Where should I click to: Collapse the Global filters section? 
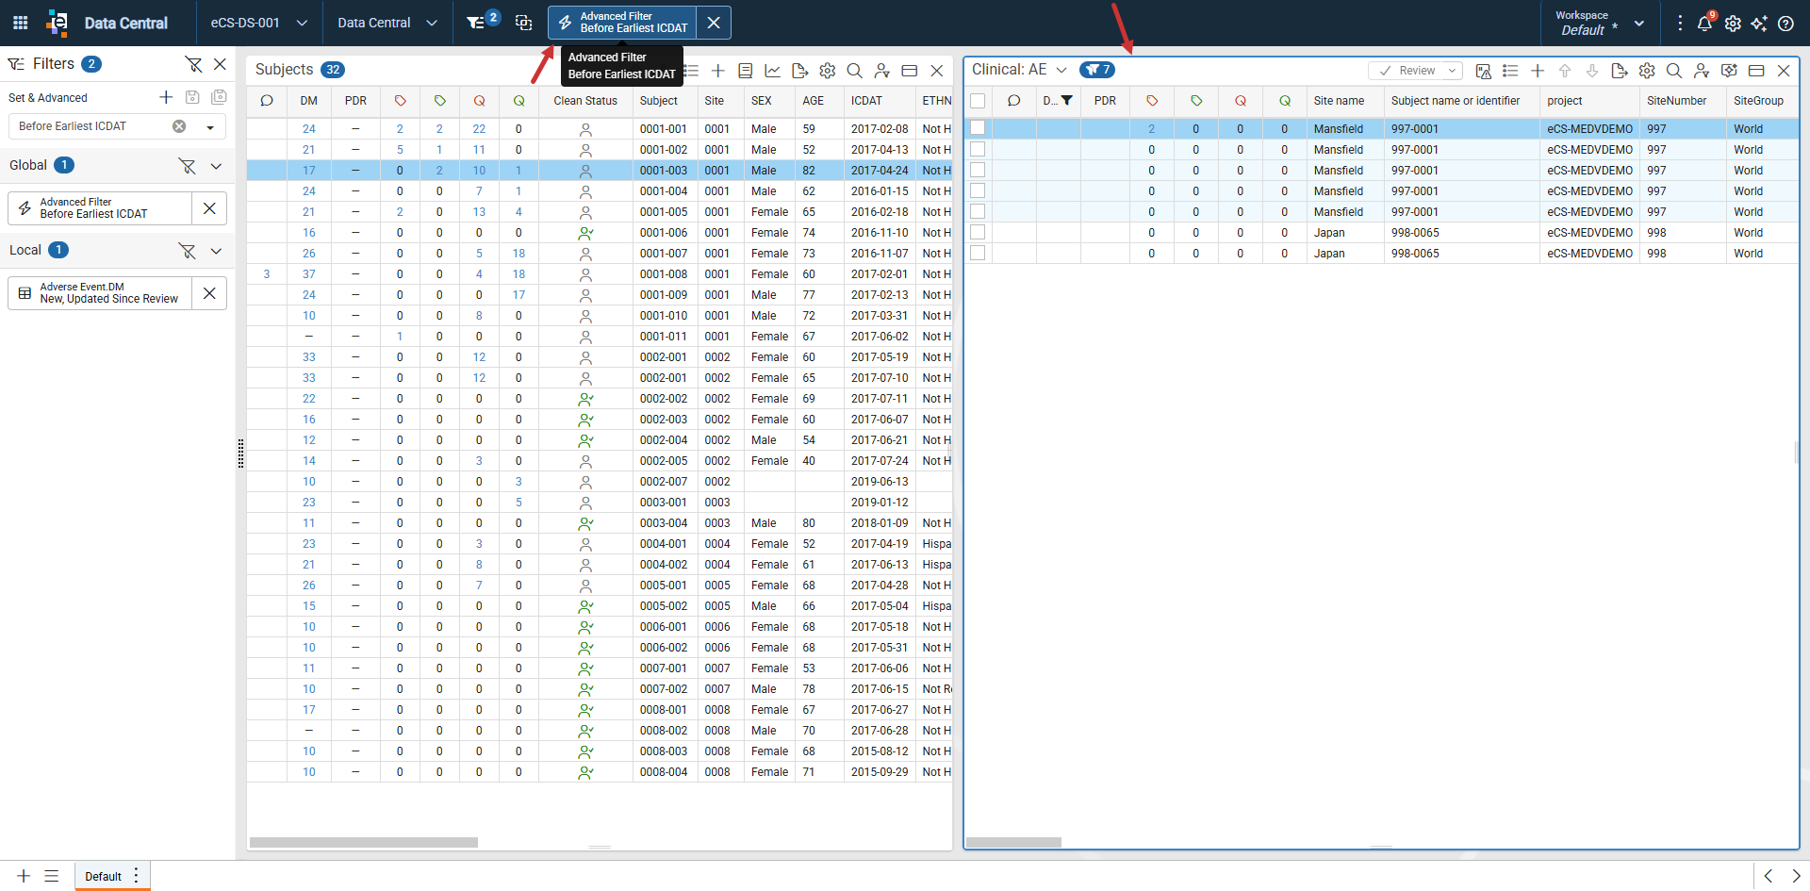(216, 166)
